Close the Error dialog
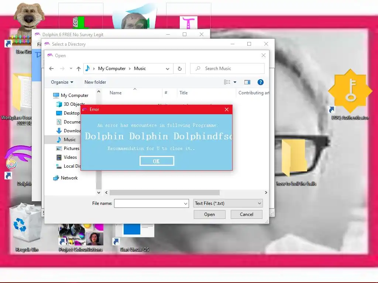The image size is (378, 283). [x=227, y=109]
